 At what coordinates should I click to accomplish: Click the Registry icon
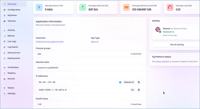pos(5,73)
